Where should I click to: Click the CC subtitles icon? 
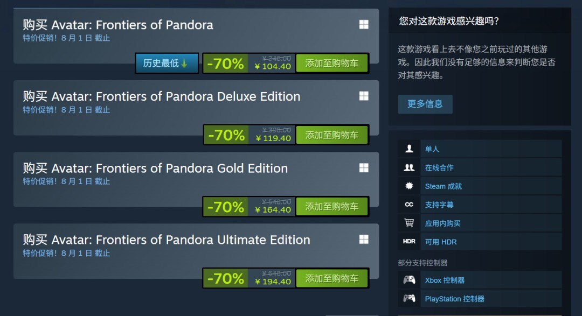[409, 205]
